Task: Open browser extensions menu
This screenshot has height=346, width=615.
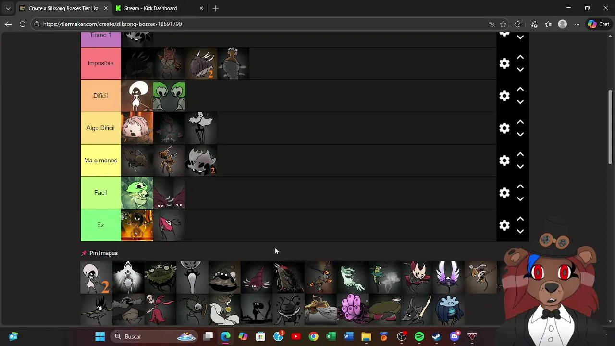Action: pyautogui.click(x=517, y=24)
